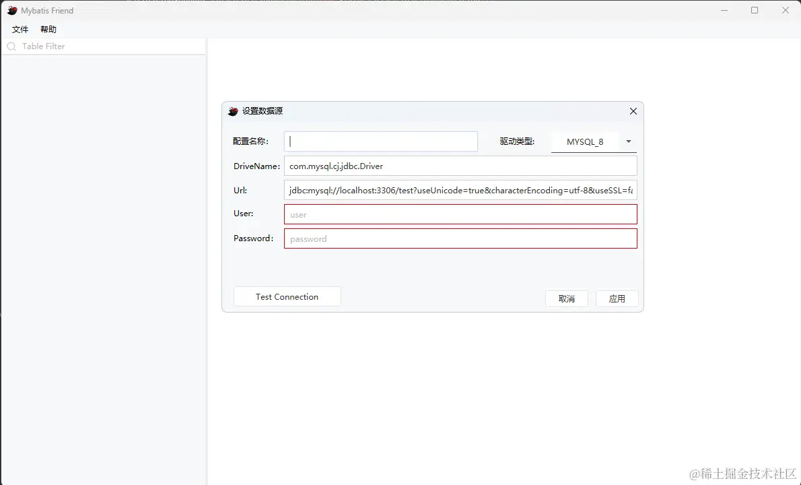This screenshot has height=485, width=801.
Task: Close the 设置数据源 dialog
Action: tap(633, 111)
